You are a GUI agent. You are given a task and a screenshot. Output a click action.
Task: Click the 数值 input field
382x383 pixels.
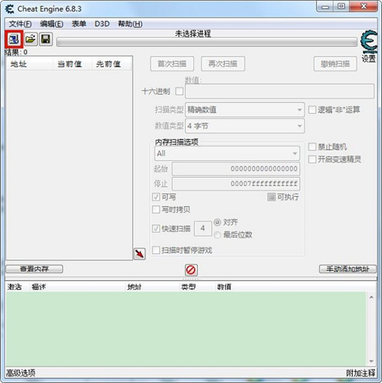coord(280,91)
